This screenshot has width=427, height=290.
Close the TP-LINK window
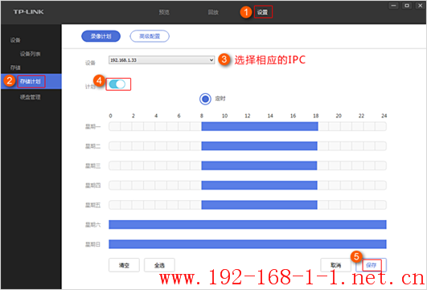point(421,6)
